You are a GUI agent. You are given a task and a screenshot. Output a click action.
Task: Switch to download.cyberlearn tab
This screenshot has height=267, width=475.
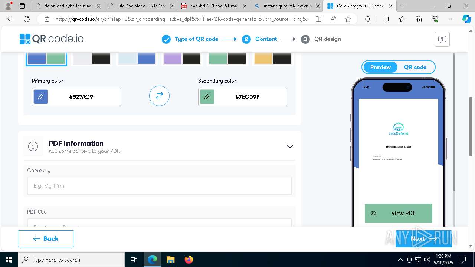pos(67,6)
